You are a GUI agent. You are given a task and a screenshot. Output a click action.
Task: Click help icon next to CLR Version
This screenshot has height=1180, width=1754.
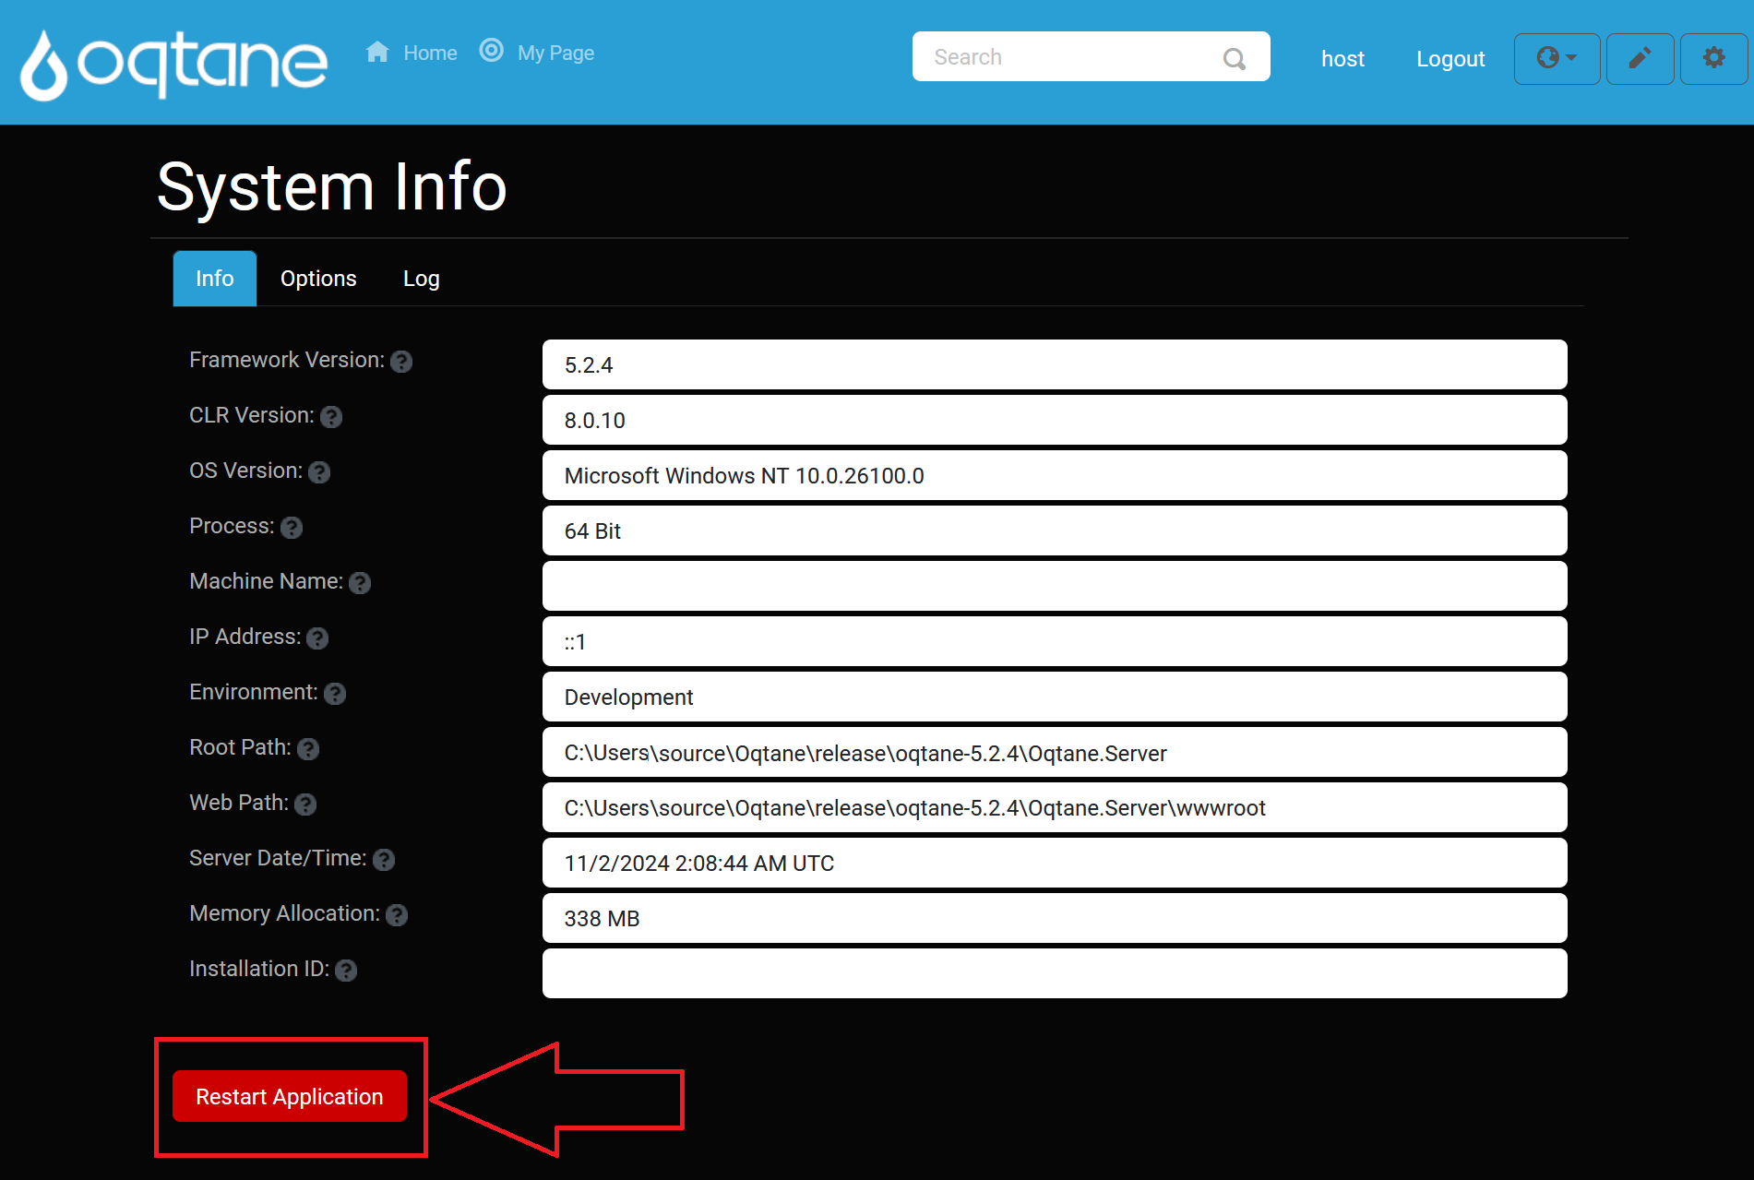(x=331, y=417)
